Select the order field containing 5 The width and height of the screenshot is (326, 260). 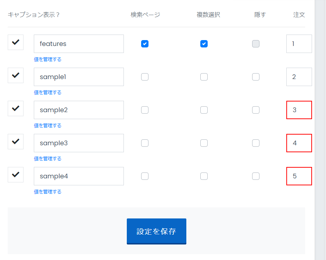[299, 176]
